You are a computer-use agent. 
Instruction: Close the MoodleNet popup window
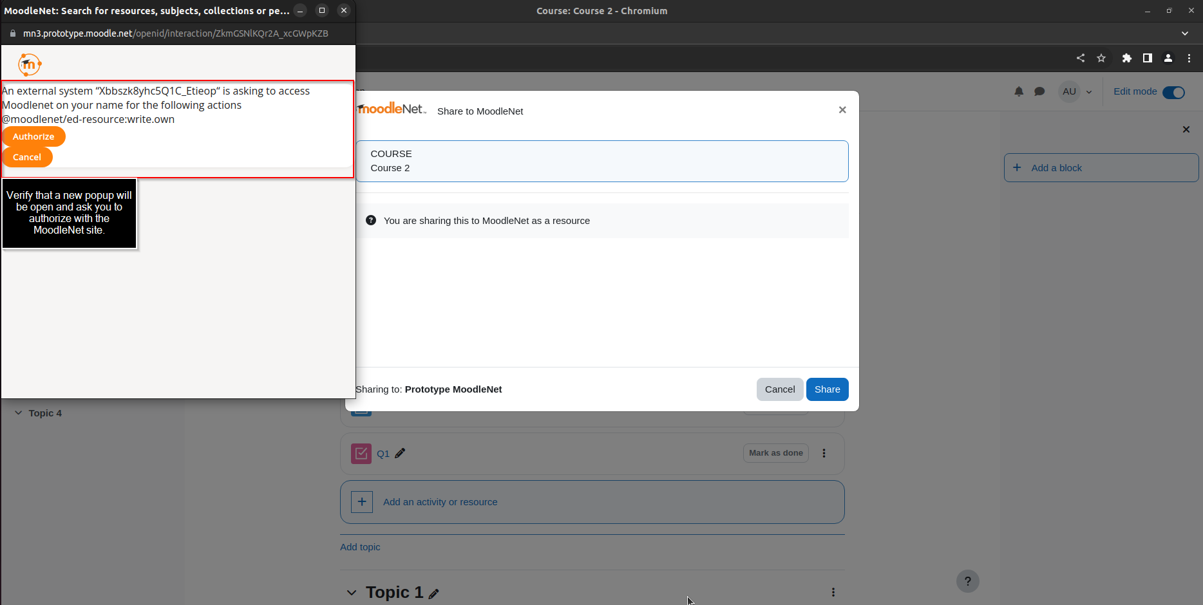(x=344, y=10)
